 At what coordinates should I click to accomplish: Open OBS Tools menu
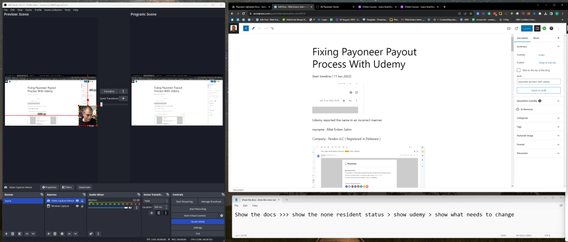pos(67,10)
